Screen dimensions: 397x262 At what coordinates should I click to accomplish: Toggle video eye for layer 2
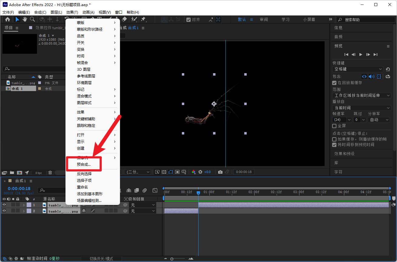(x=4, y=211)
